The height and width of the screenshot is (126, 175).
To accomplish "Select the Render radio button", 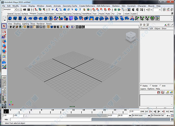I will 150,85.
